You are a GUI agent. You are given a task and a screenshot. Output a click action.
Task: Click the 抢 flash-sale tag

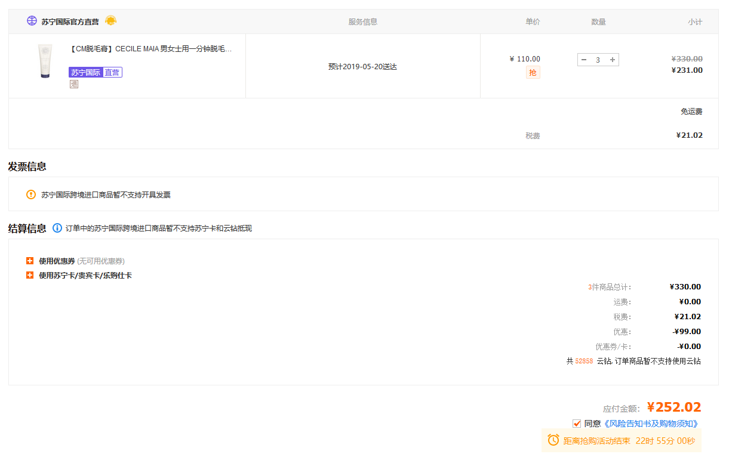click(x=533, y=73)
